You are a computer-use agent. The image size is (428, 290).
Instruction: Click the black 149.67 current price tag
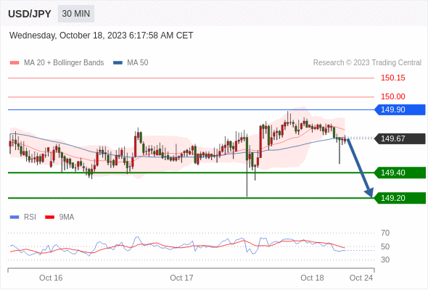[400, 138]
